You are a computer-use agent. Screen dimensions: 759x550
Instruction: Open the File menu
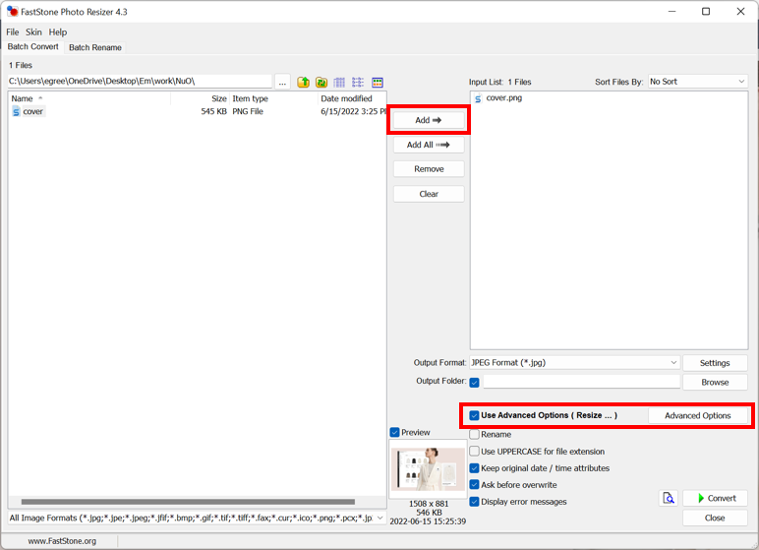(x=13, y=32)
